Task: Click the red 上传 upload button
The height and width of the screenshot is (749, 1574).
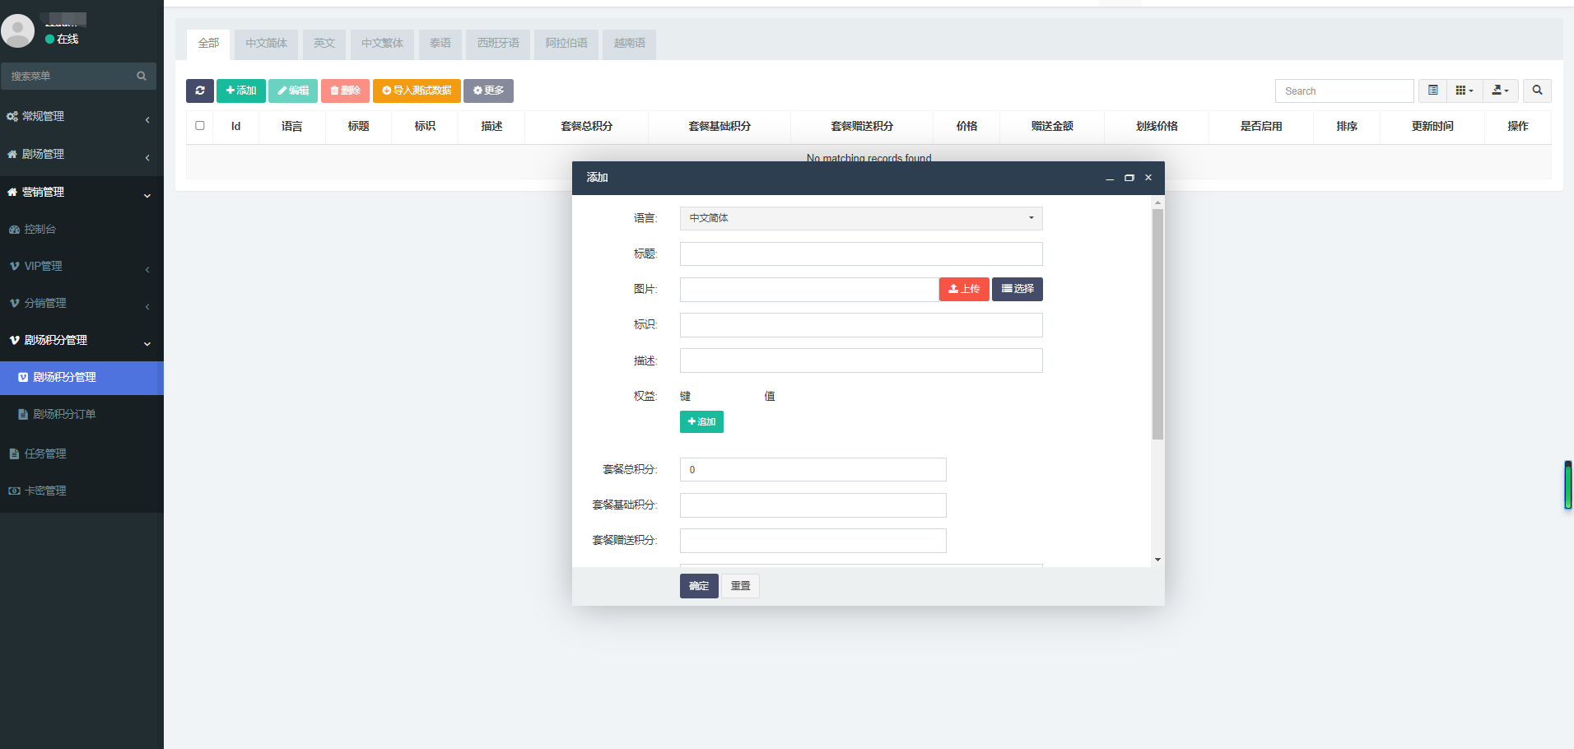Action: (x=963, y=289)
